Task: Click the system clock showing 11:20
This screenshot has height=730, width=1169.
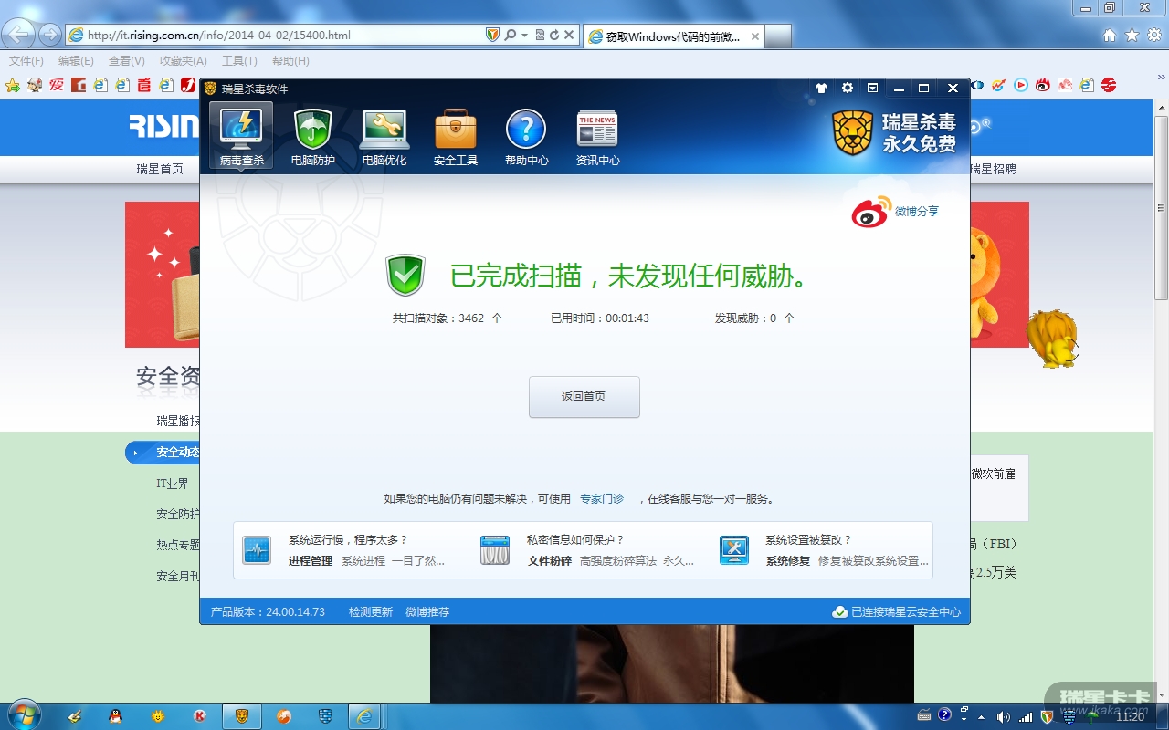Action: tap(1130, 716)
